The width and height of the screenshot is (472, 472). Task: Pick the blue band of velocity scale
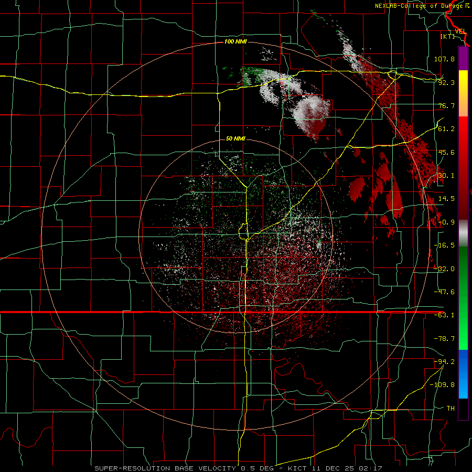[x=463, y=374]
